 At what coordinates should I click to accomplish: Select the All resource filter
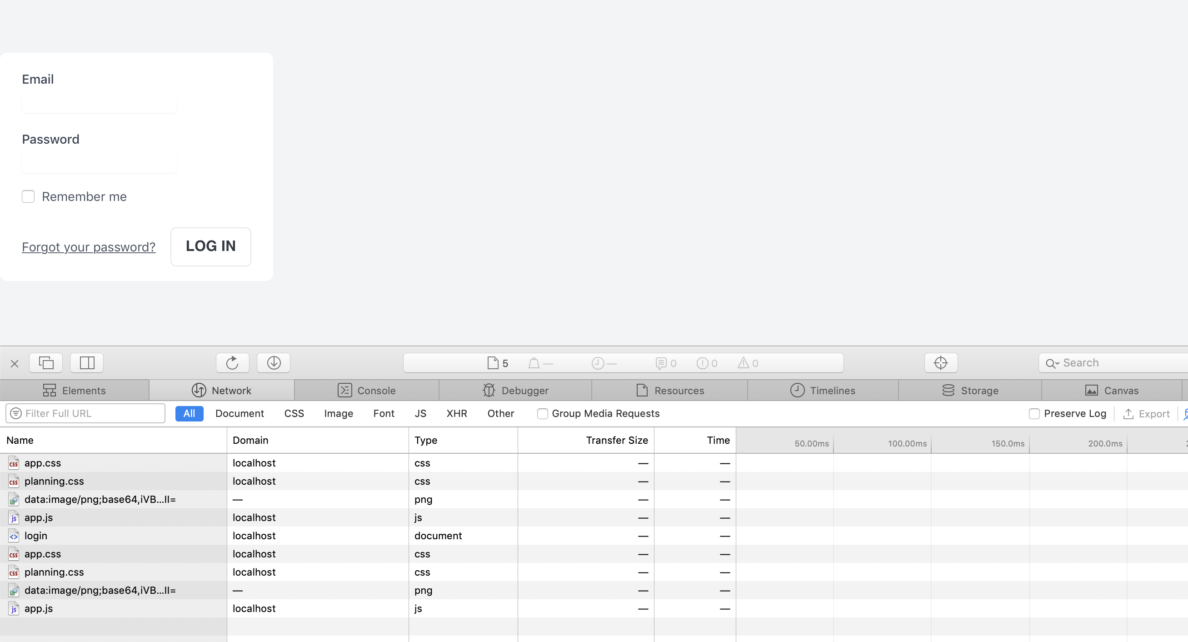click(x=189, y=414)
